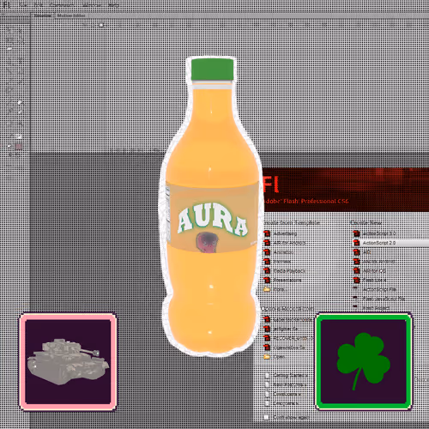Click the ActionScript 2.0 file icon

point(356,243)
